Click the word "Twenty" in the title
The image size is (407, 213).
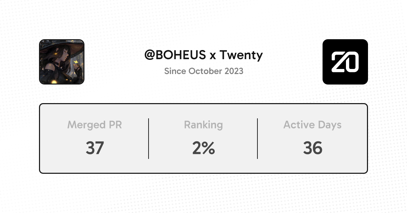coord(241,55)
